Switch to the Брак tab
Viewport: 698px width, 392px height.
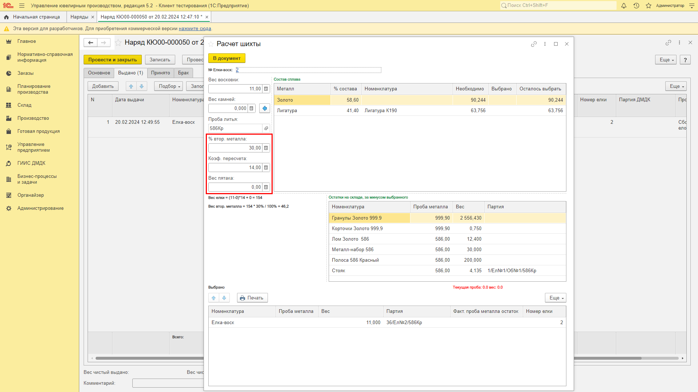pos(183,73)
